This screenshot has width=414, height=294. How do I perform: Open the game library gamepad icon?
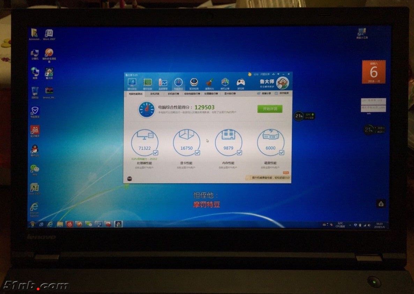[x=241, y=84]
